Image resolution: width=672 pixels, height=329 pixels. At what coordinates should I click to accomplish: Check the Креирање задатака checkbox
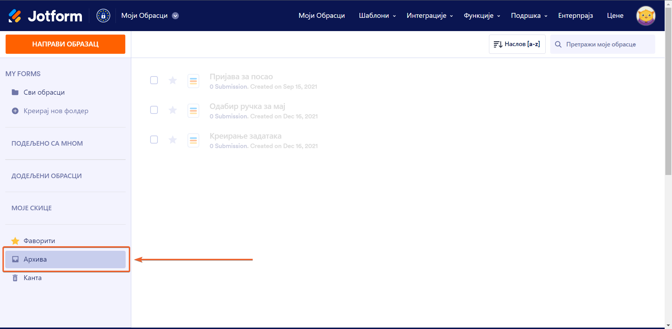[154, 139]
